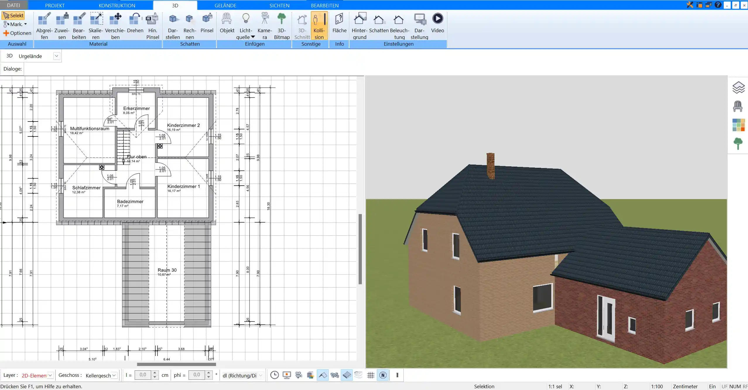Open the Geschoss selection dropdown
This screenshot has width=748, height=390.
coord(114,375)
